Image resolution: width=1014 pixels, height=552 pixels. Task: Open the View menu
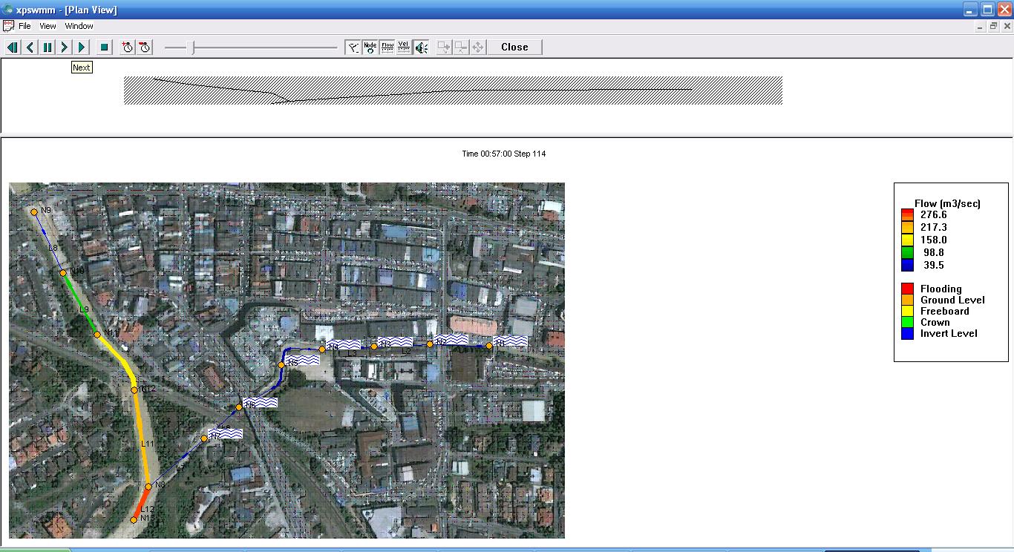tap(48, 26)
